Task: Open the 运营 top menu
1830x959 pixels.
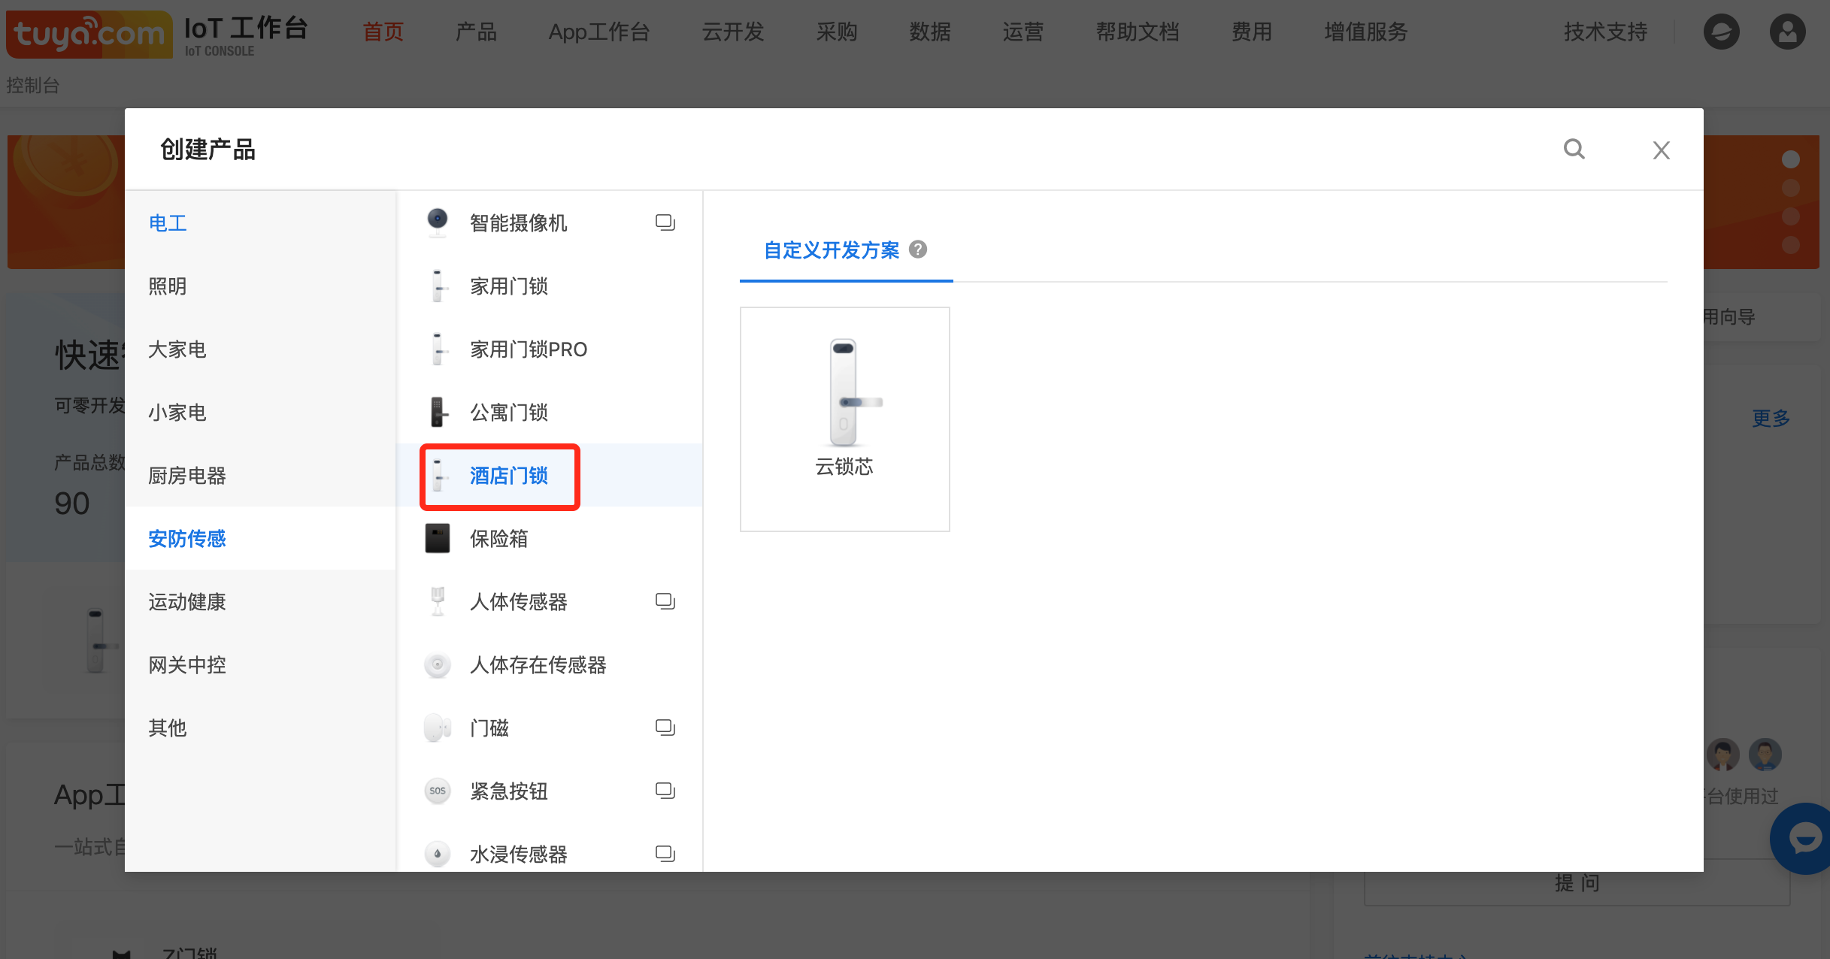Action: [x=1023, y=32]
